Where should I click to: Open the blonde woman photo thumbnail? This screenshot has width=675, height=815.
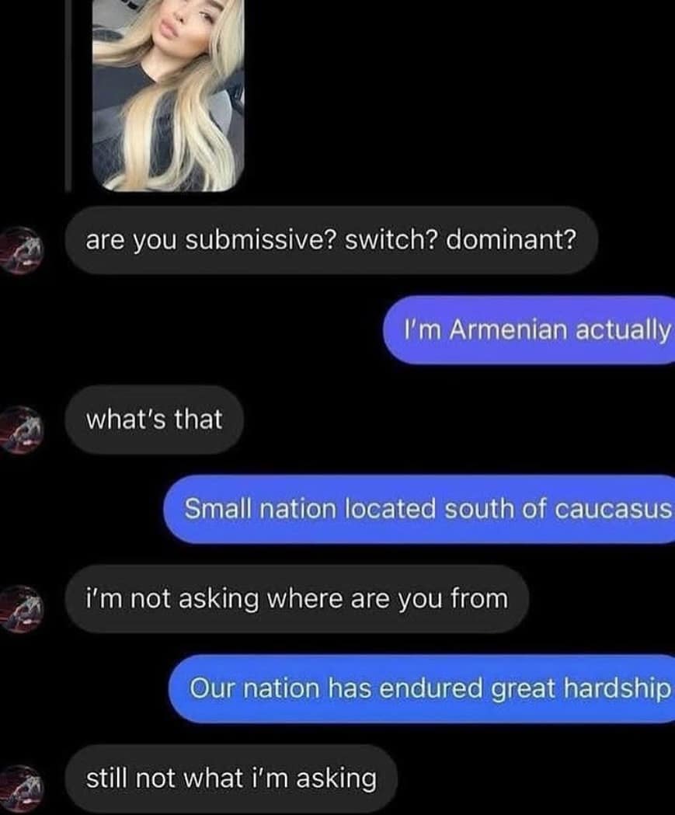(168, 95)
